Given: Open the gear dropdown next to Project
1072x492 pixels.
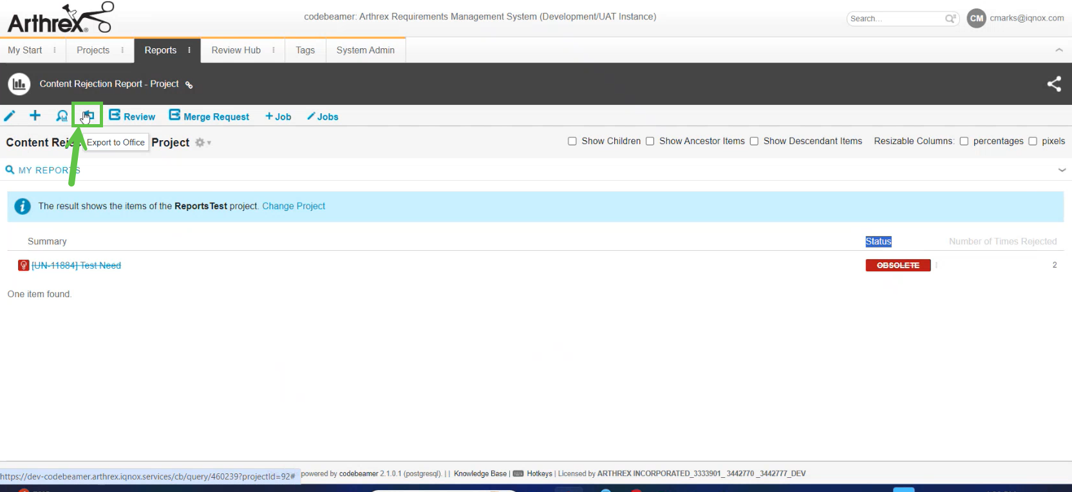Looking at the screenshot, I should pos(202,143).
